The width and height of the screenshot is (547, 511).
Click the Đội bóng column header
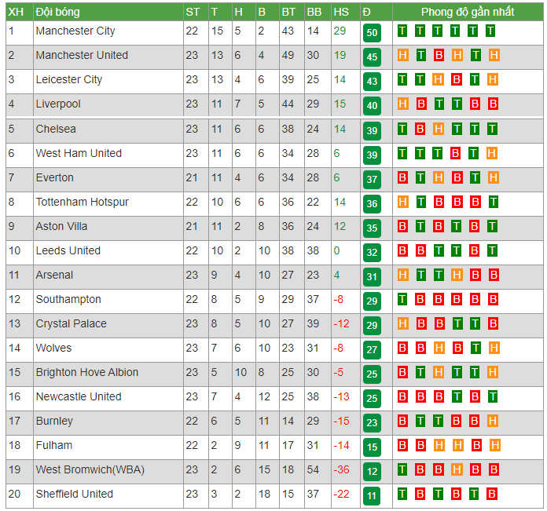point(58,13)
